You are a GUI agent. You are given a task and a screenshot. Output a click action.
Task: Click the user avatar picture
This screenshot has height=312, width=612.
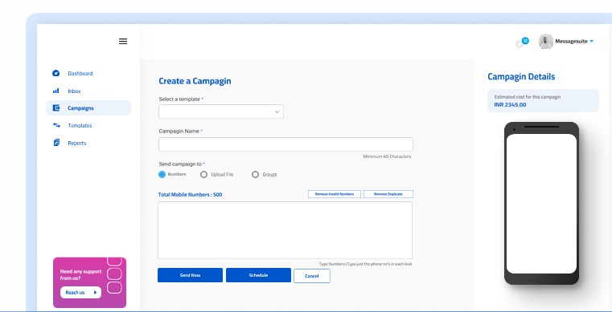[x=545, y=41]
